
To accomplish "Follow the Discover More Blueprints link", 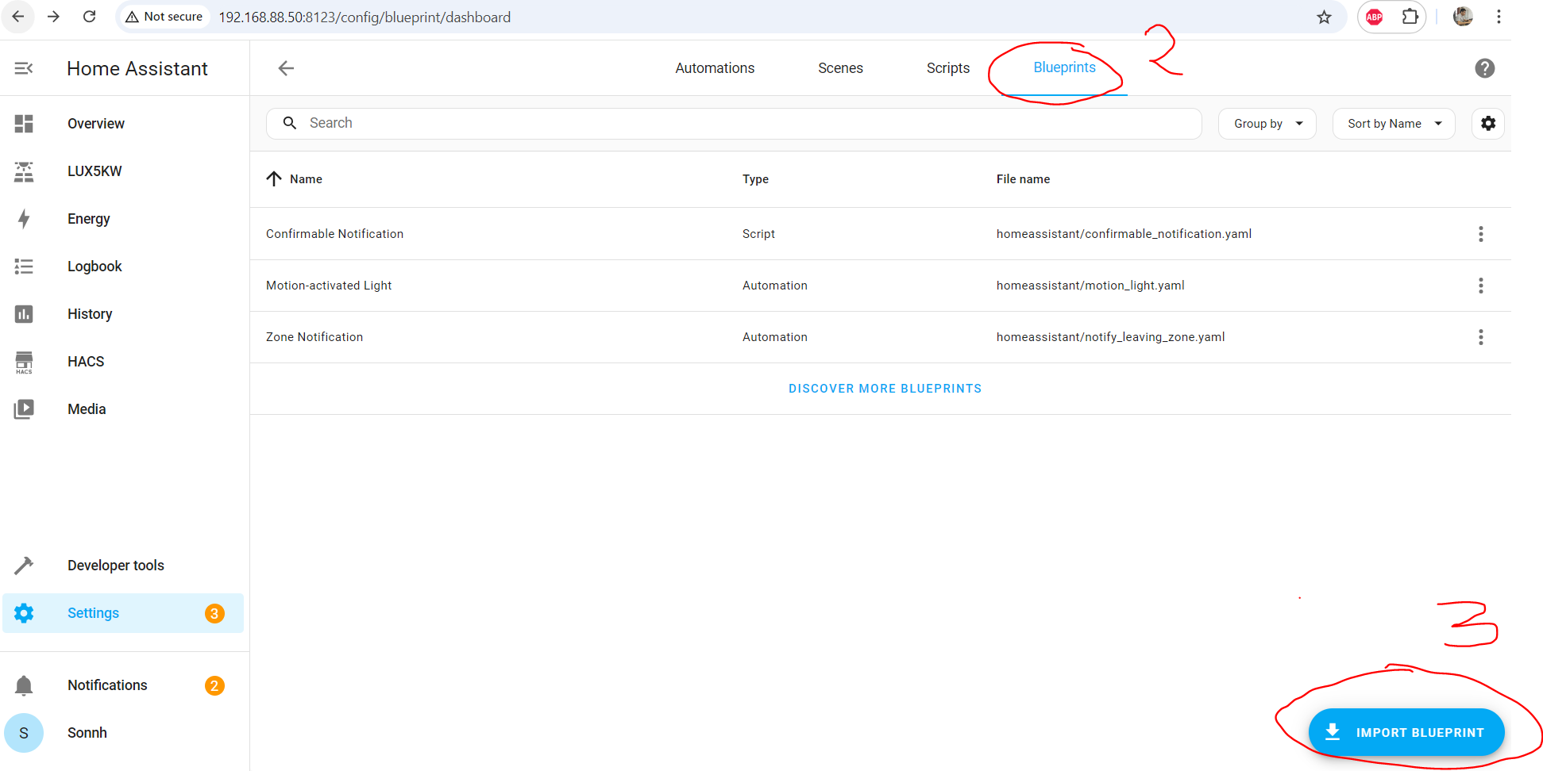I will (885, 389).
